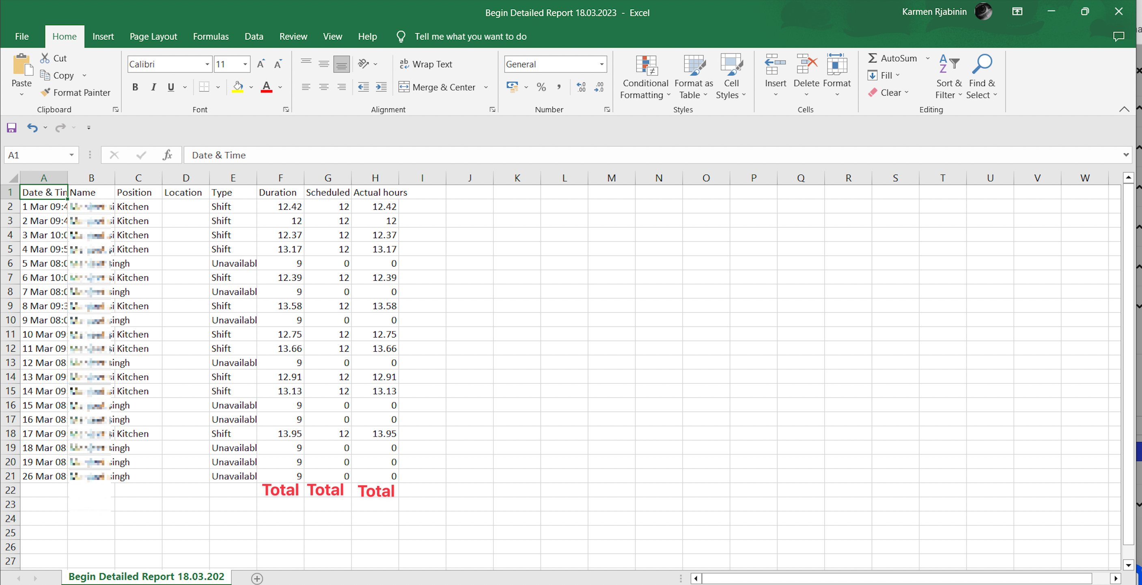Expand the formula bar
This screenshot has width=1142, height=585.
(x=1126, y=155)
